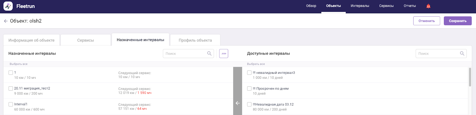Focus search field in Доступные интервалы
The image size is (476, 115).
tap(441, 54)
